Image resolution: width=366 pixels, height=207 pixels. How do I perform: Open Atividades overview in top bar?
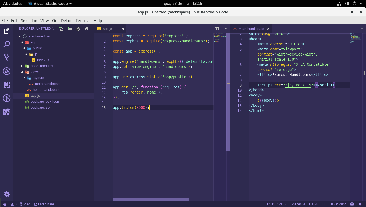point(13,4)
